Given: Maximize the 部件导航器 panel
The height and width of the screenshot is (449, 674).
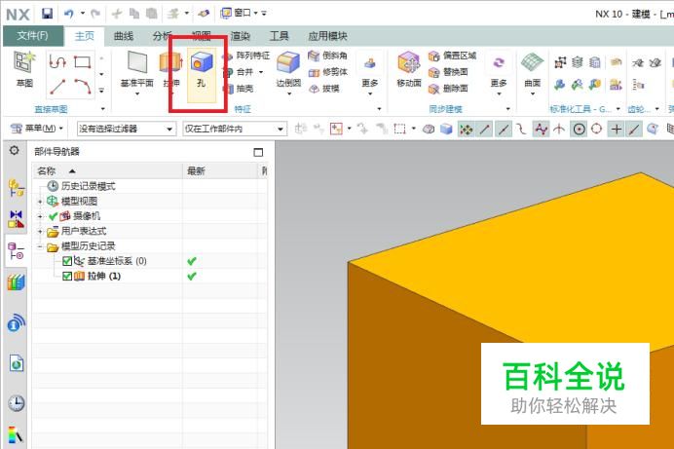Looking at the screenshot, I should 258,152.
